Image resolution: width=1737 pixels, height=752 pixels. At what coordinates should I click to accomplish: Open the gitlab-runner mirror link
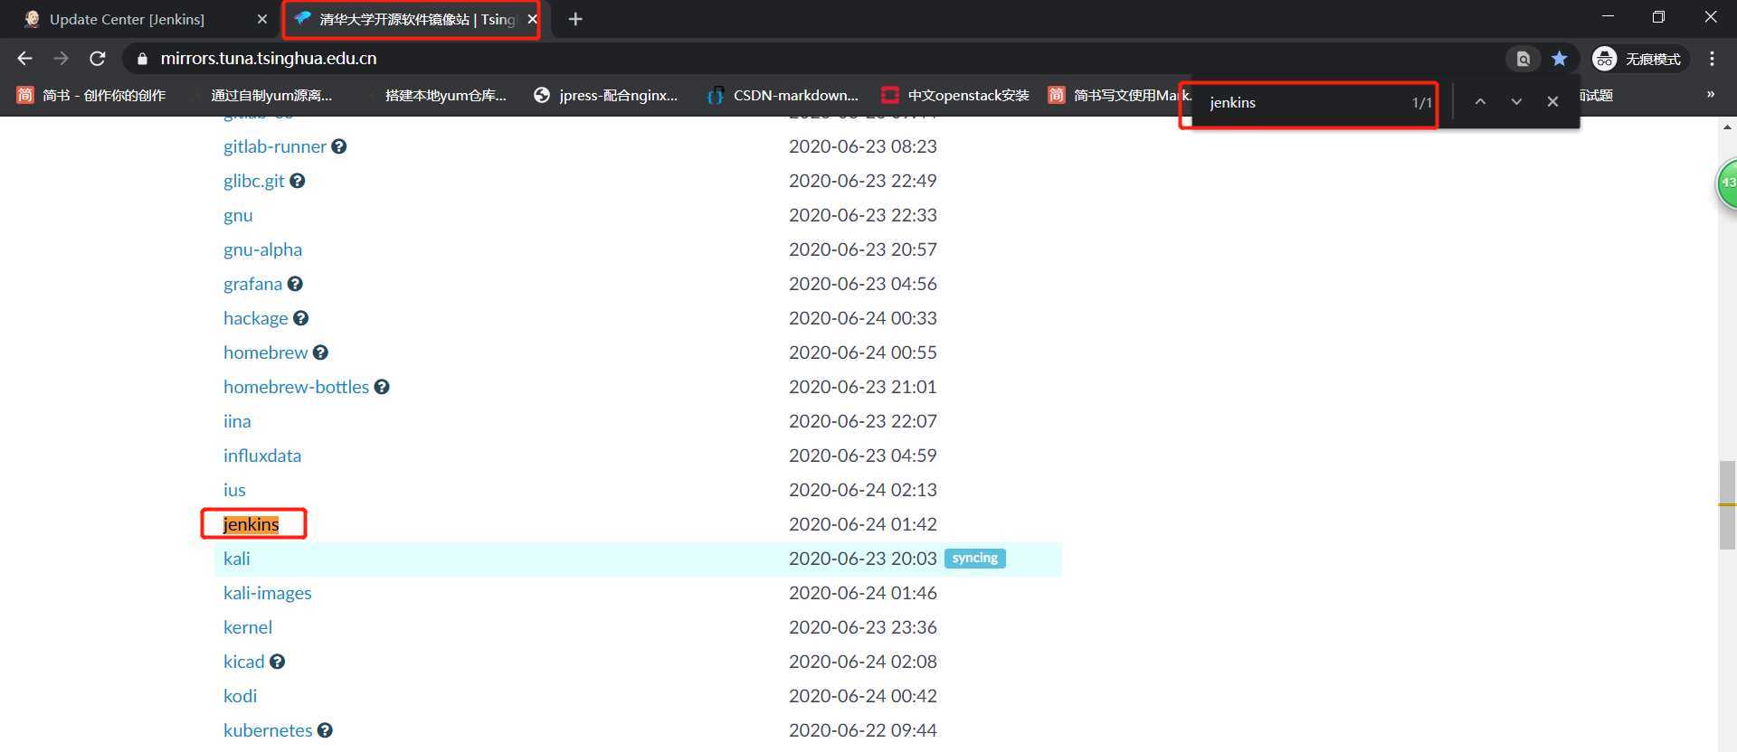coord(275,146)
